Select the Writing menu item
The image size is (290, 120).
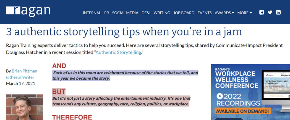(162, 13)
